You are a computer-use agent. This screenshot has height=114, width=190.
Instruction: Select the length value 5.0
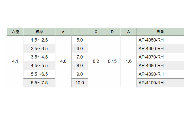click(80, 40)
